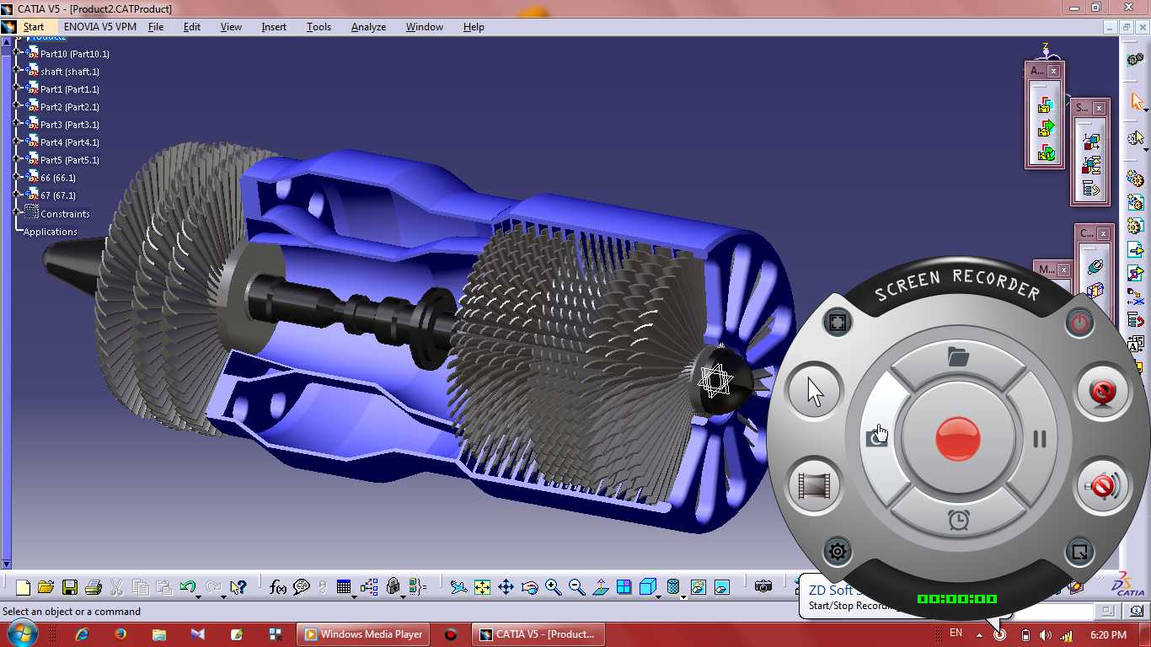Switch recorder to video film-strip mode
Viewport: 1151px width, 647px height.
click(x=815, y=485)
